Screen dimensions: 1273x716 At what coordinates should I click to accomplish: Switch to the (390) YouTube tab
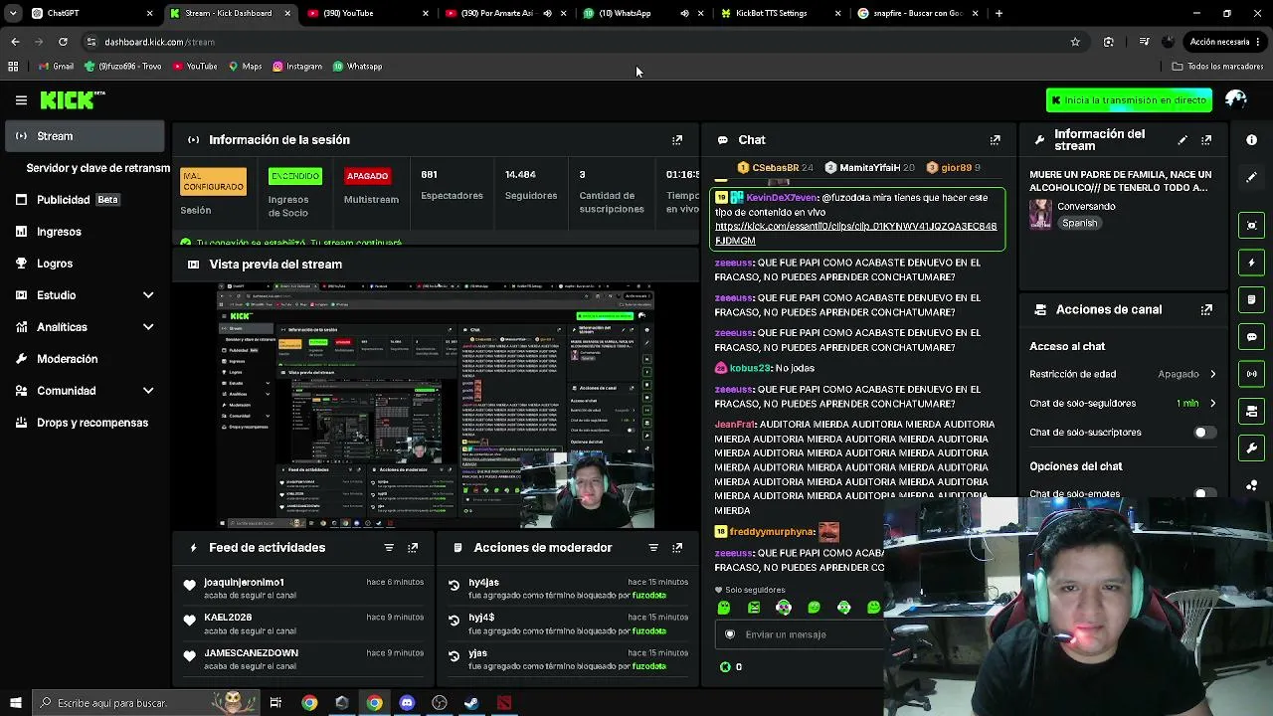point(367,13)
